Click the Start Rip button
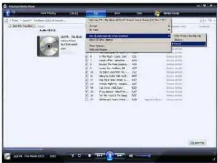218x163 pixels. coord(198,143)
